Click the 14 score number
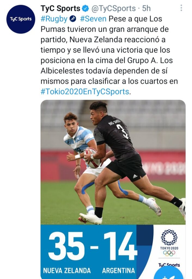 [x=120, y=246]
